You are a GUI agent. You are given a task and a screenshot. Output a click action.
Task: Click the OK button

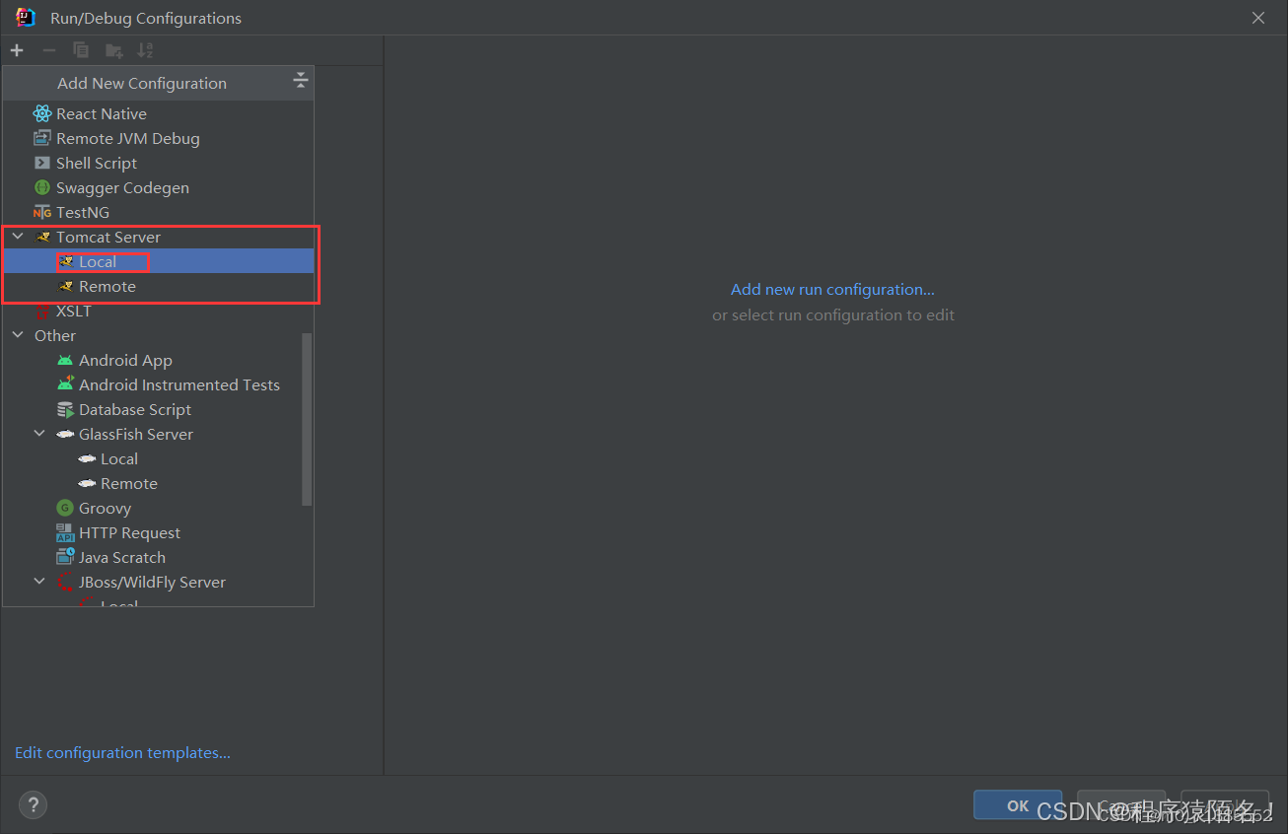[1018, 805]
